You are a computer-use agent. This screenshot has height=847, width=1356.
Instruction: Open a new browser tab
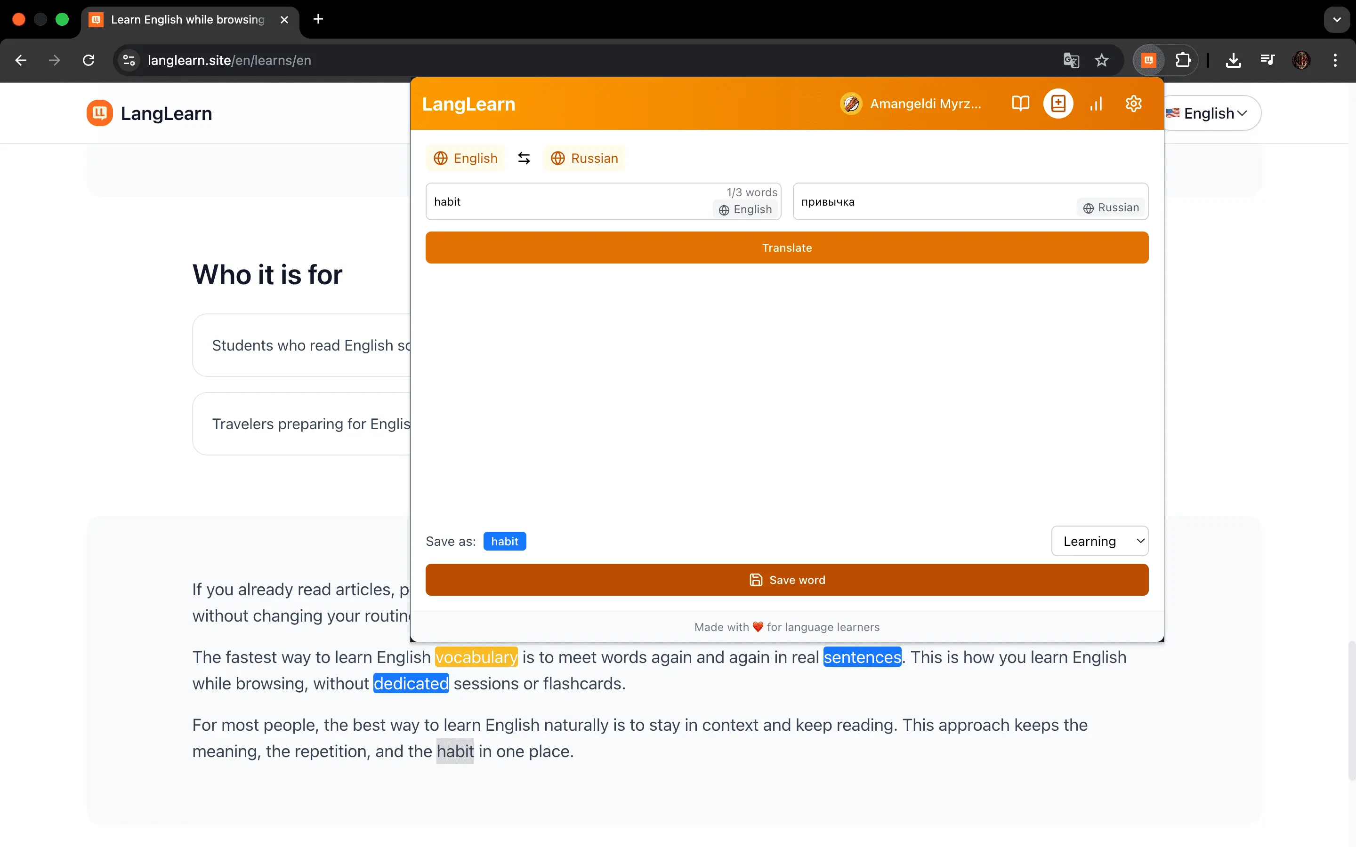click(x=318, y=20)
